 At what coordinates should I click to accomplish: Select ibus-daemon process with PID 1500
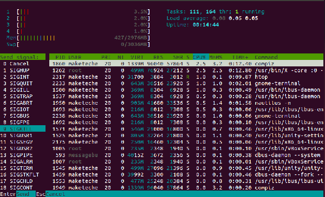(186, 90)
